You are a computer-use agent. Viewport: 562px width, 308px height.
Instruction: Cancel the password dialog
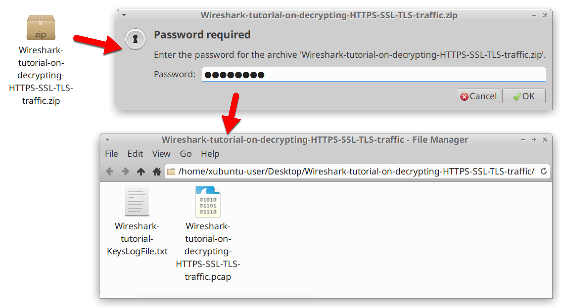coord(478,96)
